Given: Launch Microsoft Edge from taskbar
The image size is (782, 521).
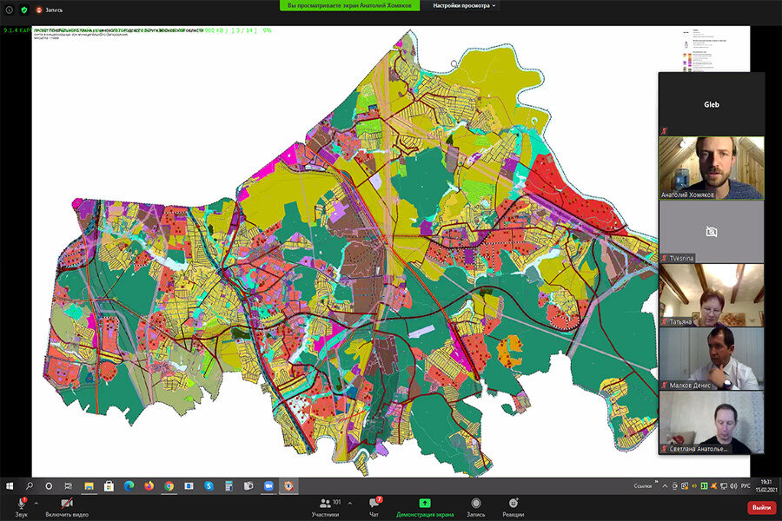Looking at the screenshot, I should pyautogui.click(x=129, y=485).
